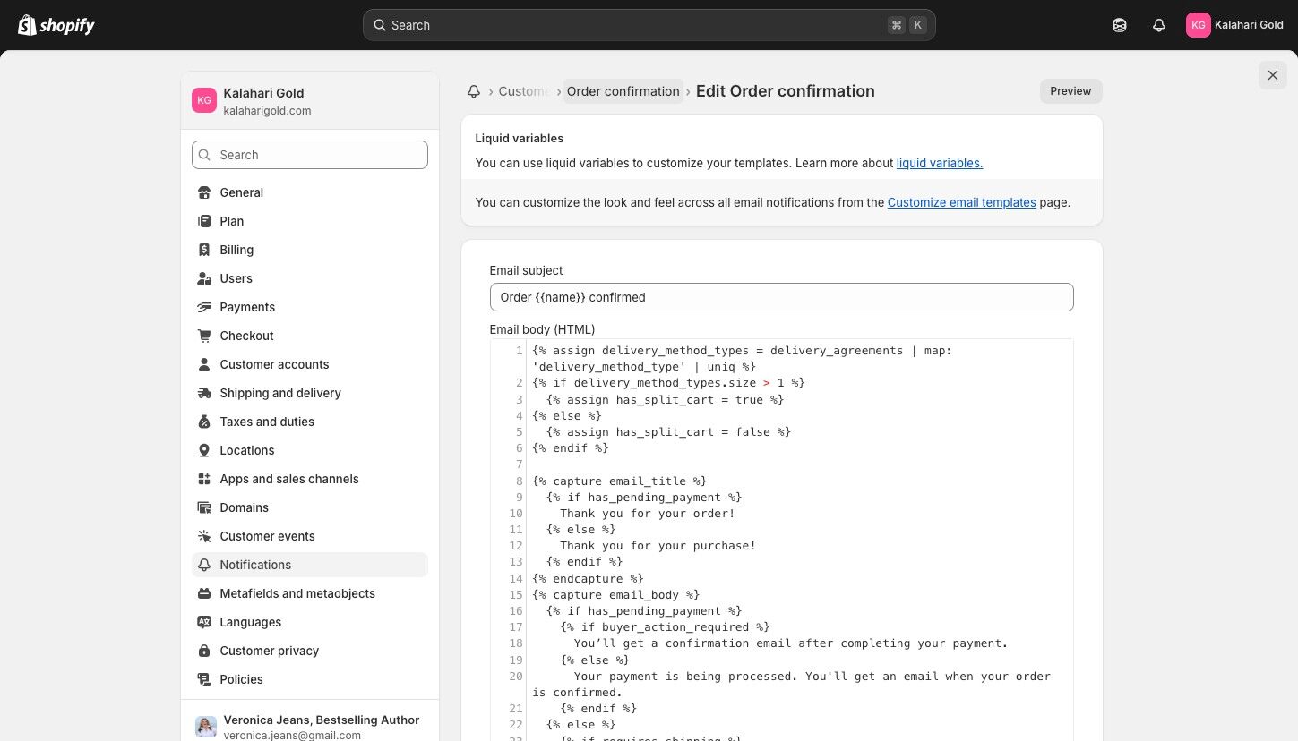The height and width of the screenshot is (741, 1298).
Task: Open the notifications bell in top bar
Action: click(1159, 25)
